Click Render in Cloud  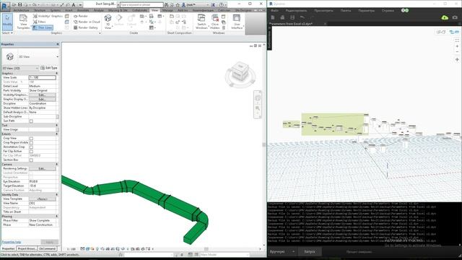tap(87, 22)
